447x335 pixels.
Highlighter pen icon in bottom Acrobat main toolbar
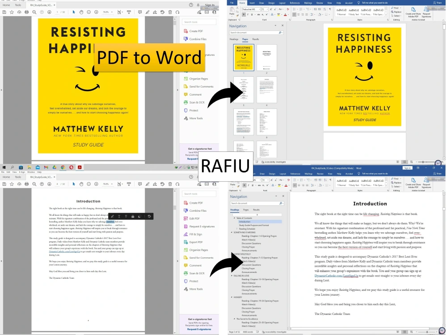(x=148, y=184)
